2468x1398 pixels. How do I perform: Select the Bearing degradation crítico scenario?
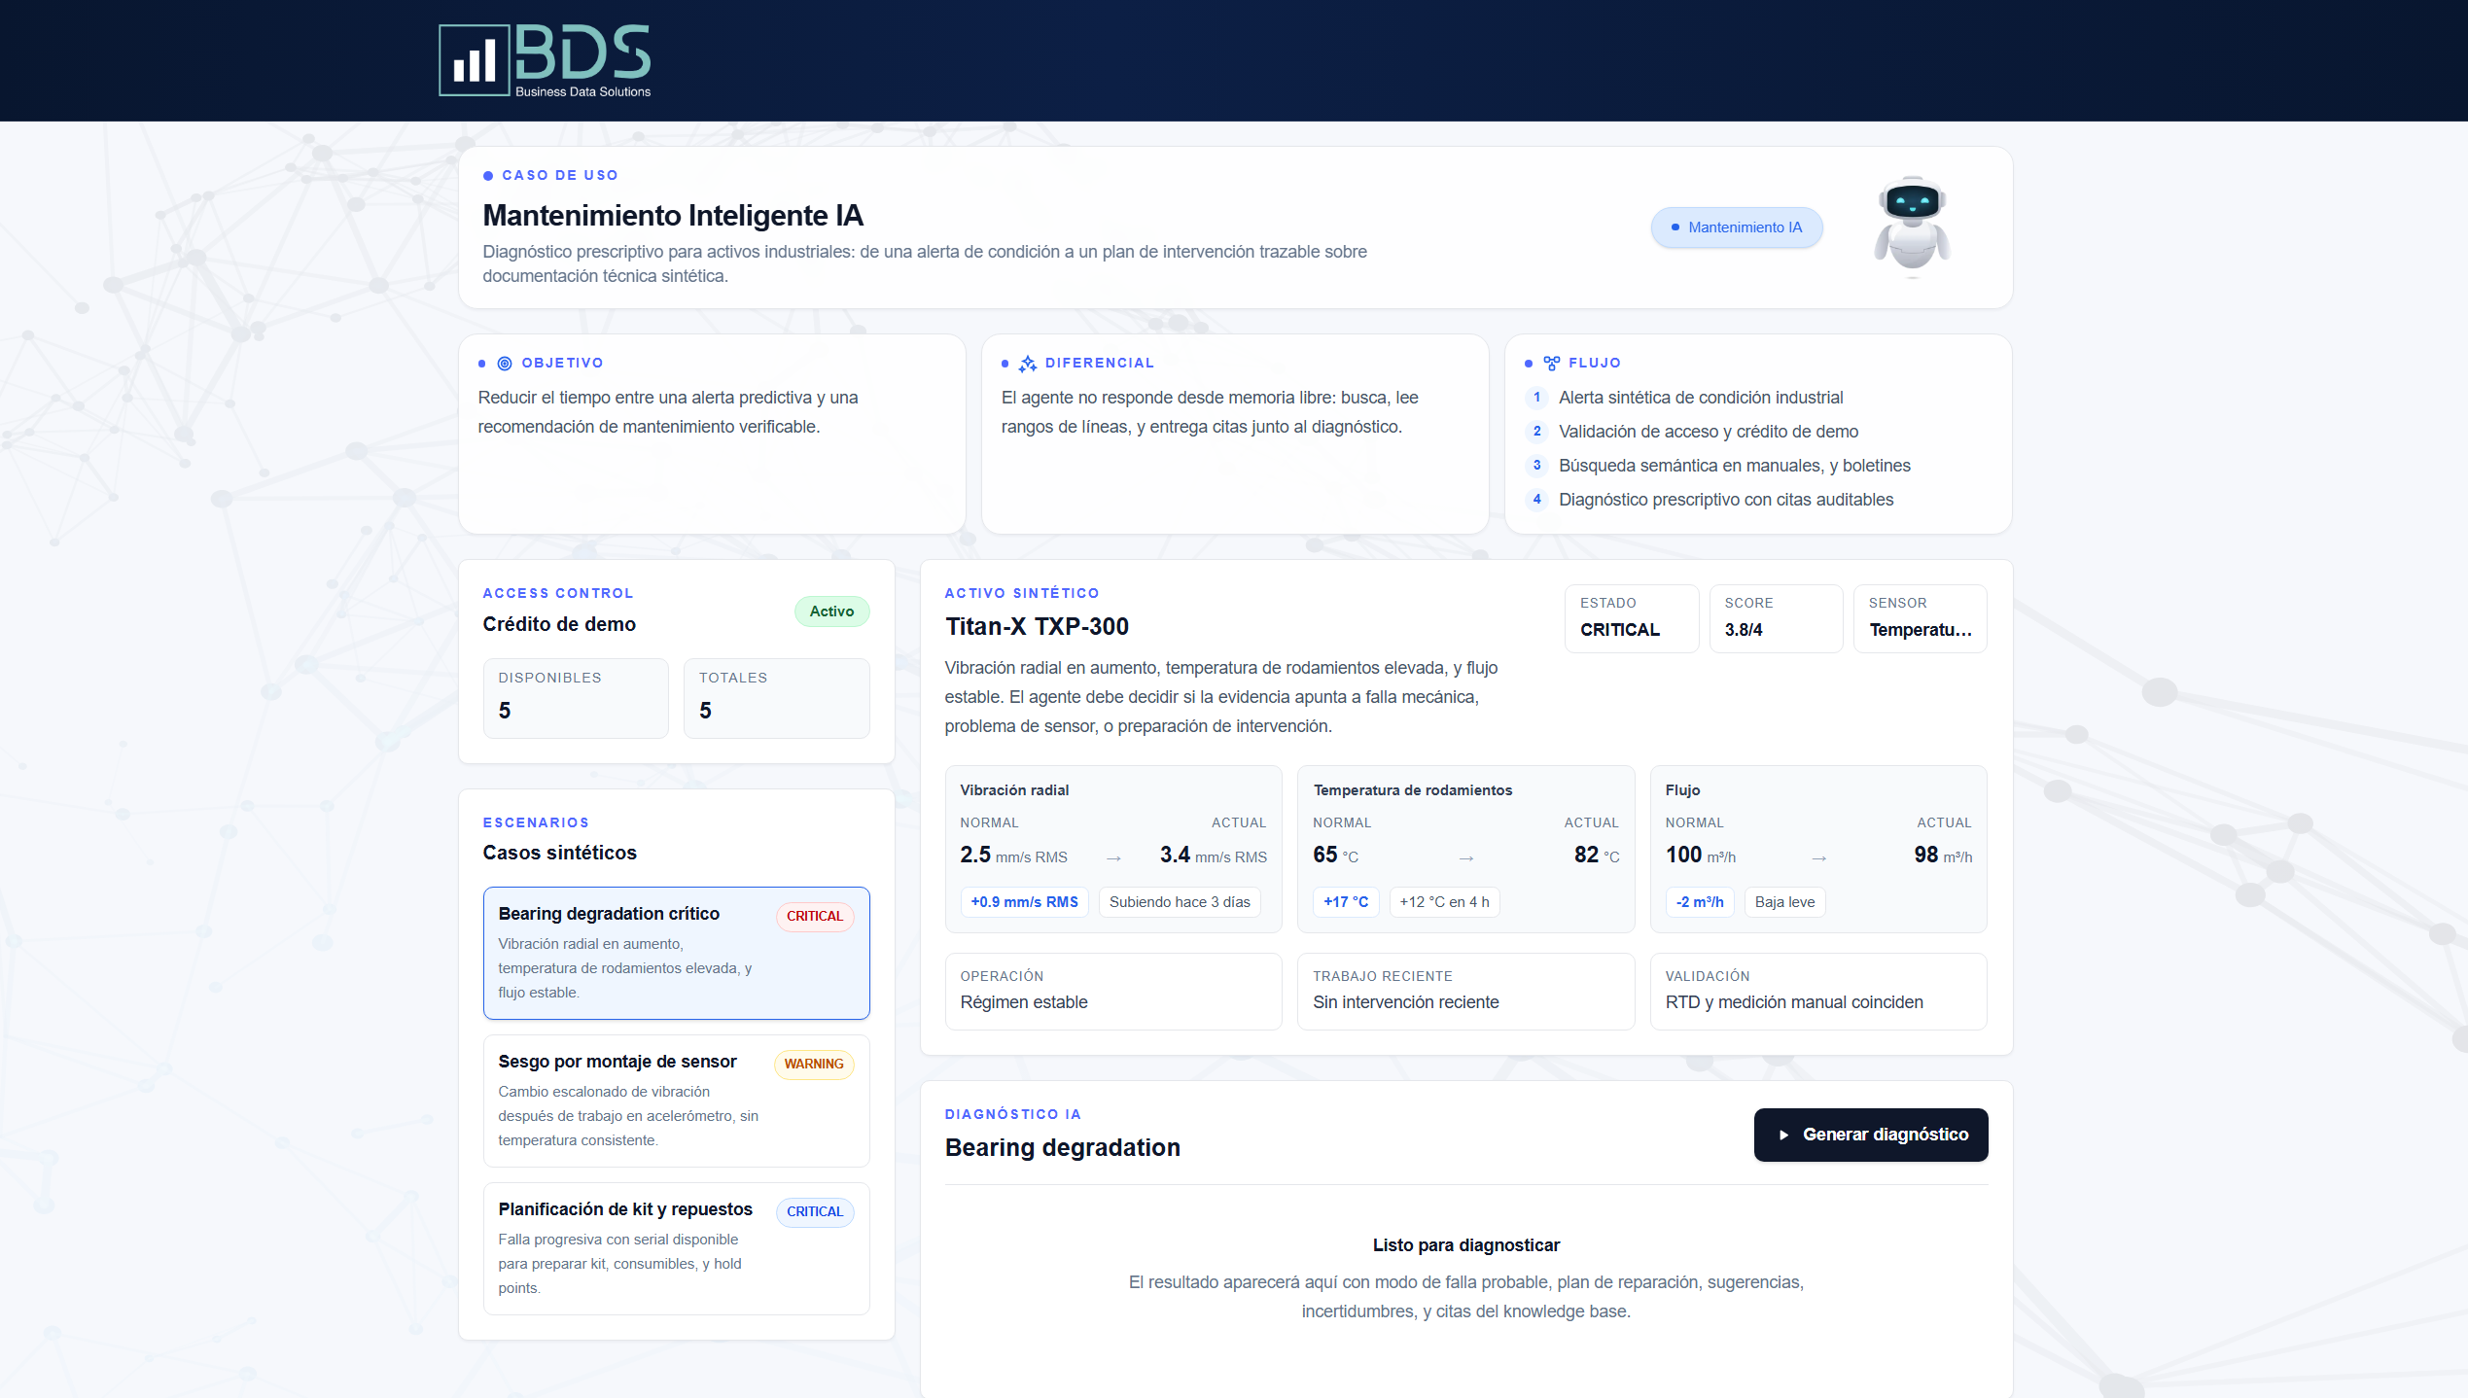pos(677,953)
